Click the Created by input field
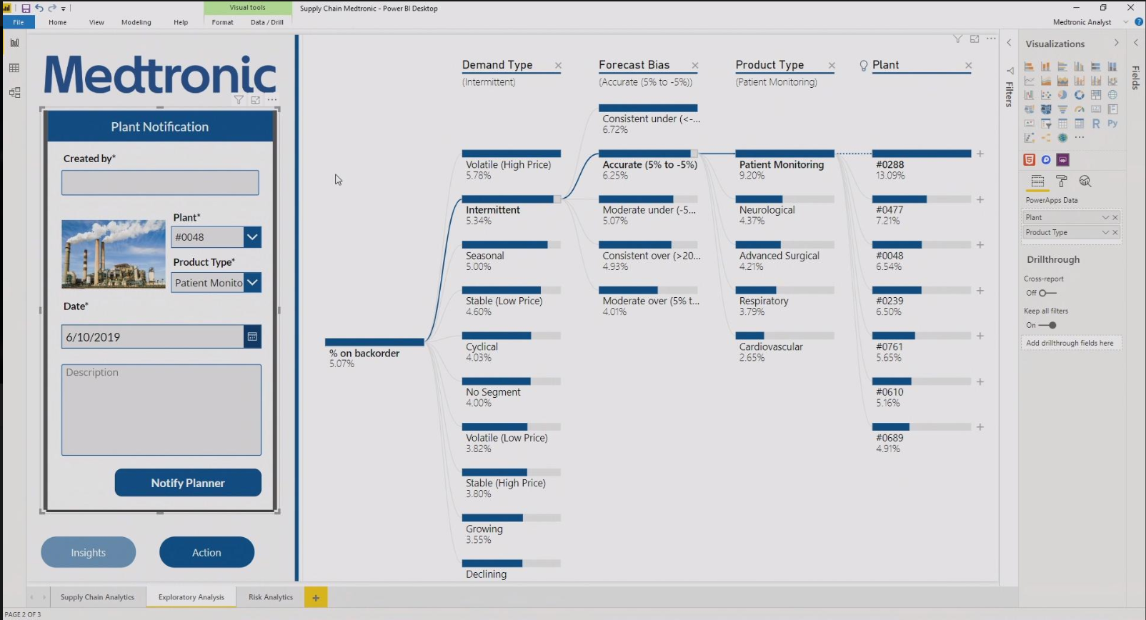 pyautogui.click(x=160, y=183)
